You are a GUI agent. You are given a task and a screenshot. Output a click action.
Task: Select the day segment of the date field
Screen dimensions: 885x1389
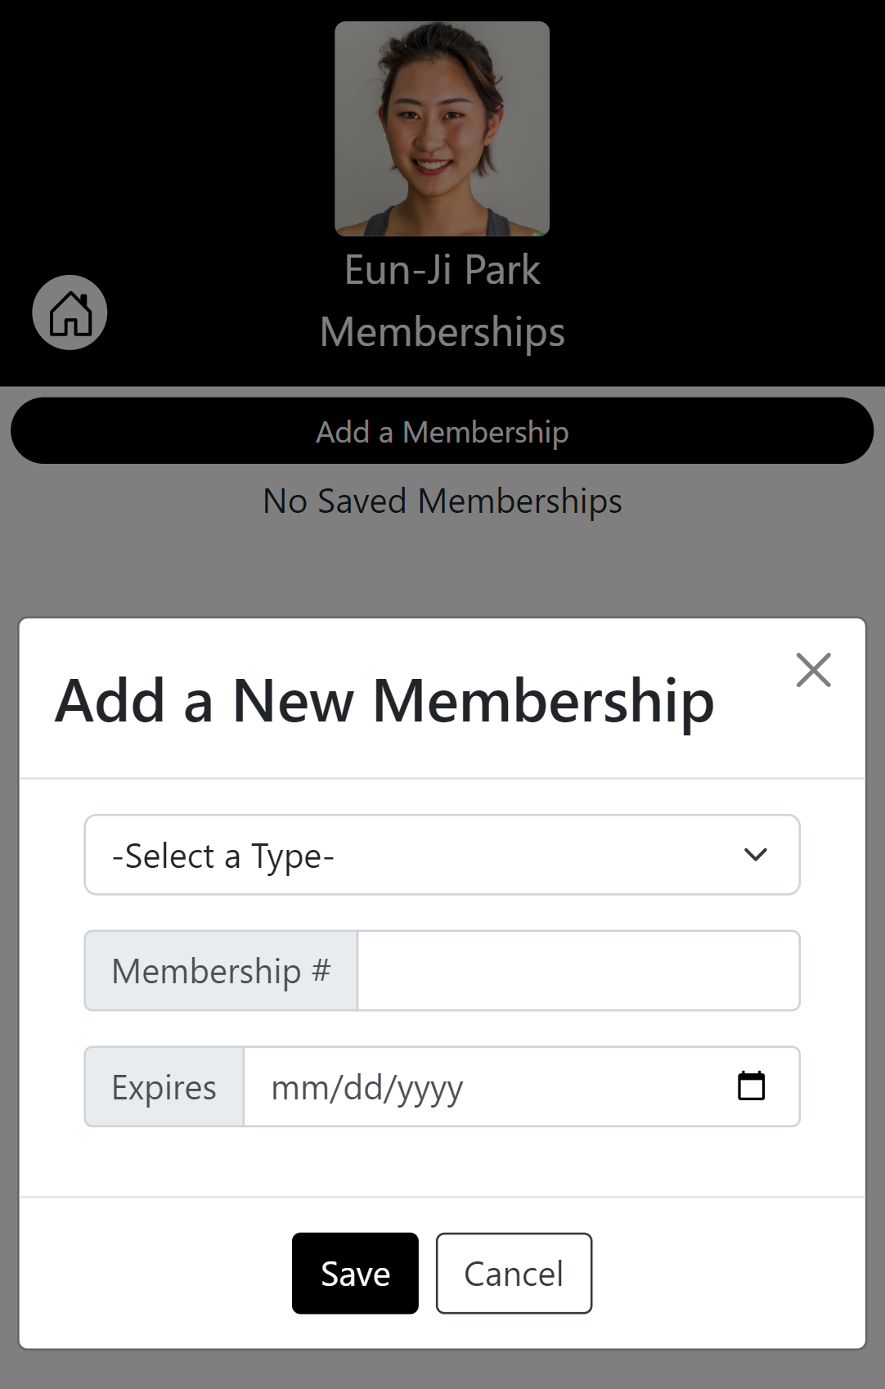(362, 1088)
